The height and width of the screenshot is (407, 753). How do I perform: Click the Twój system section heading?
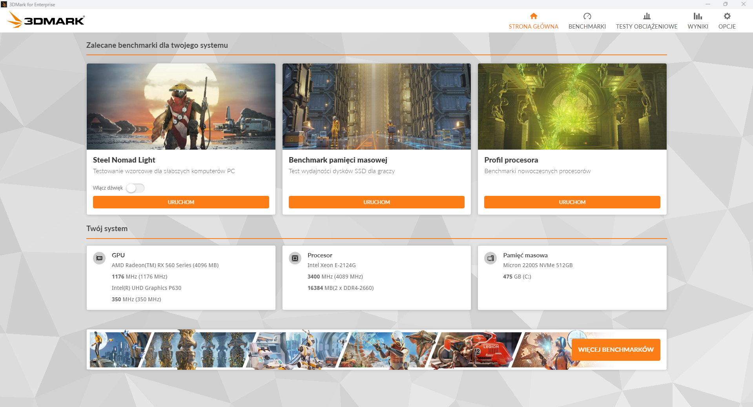pyautogui.click(x=107, y=228)
